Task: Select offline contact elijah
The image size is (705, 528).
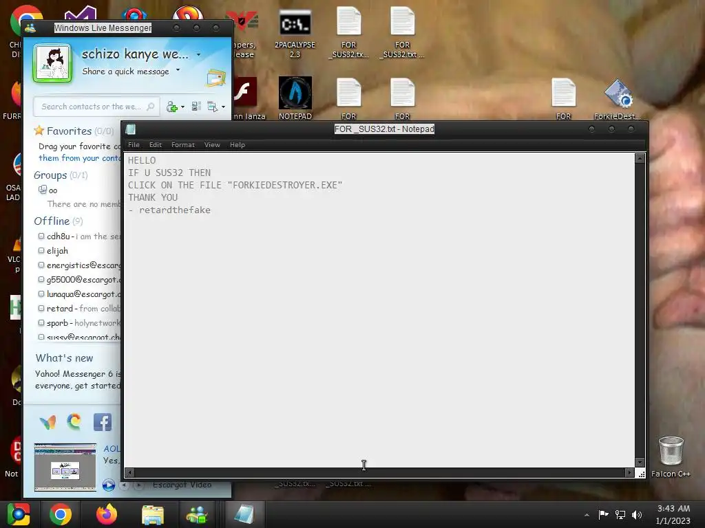Action: pyautogui.click(x=53, y=250)
